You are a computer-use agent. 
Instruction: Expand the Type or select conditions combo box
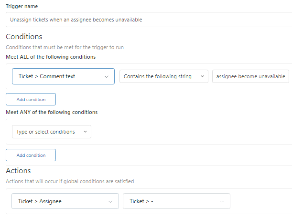point(52,132)
